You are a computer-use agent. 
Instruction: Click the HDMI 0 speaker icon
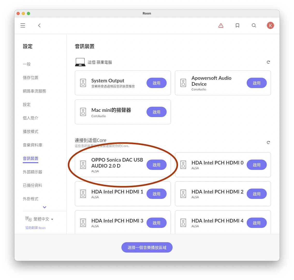click(x=183, y=164)
